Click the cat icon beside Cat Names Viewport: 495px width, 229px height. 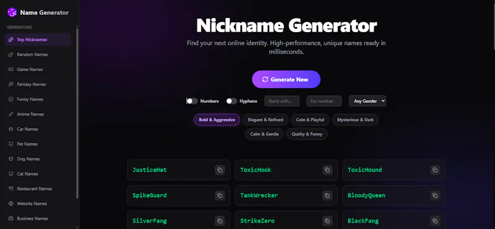click(11, 174)
